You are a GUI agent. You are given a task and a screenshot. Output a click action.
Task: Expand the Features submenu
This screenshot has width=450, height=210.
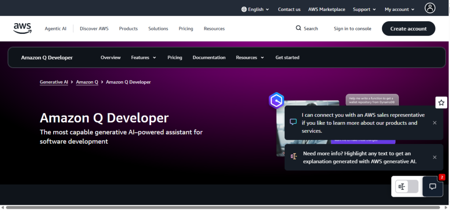tap(143, 58)
